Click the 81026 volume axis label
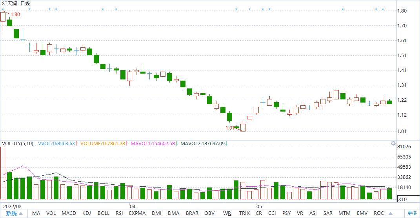The width and height of the screenshot is (420, 218). click(404, 147)
